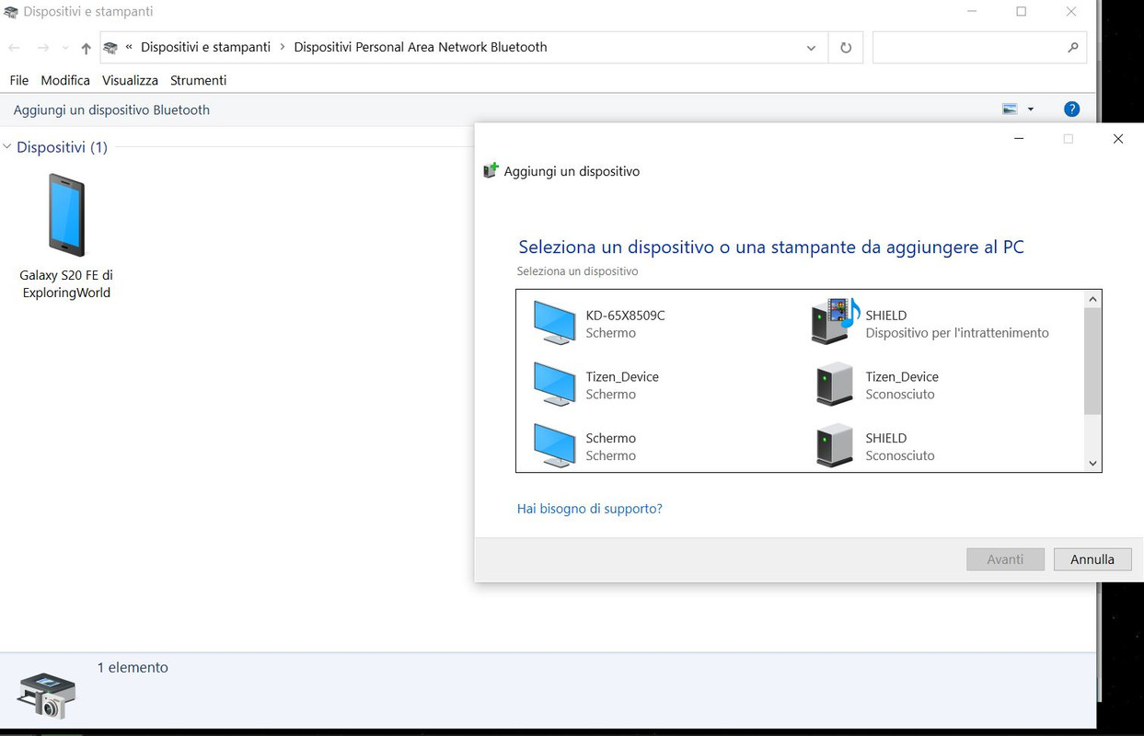Choose the Tizen_Device Schermo monitor icon
Screen dimensions: 1144x736
554,385
